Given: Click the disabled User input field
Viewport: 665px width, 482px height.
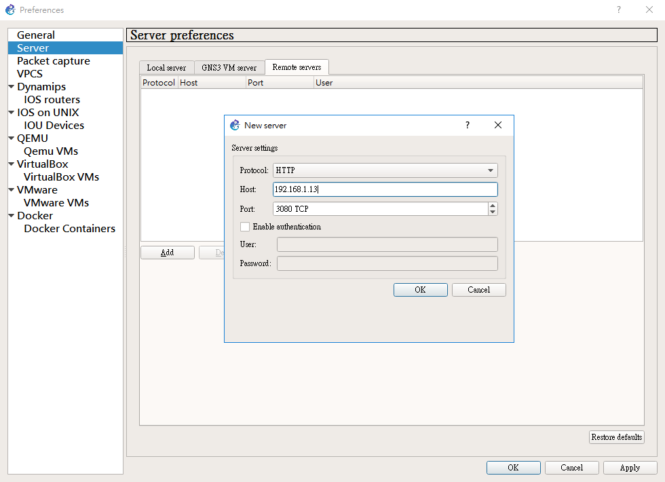Looking at the screenshot, I should (387, 244).
